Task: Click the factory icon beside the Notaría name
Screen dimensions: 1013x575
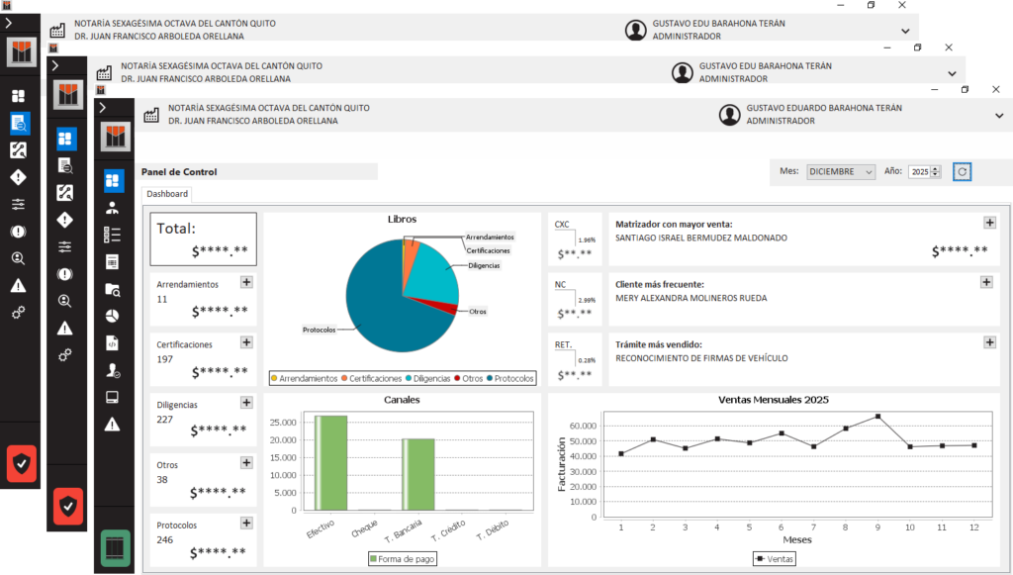Action: click(151, 114)
